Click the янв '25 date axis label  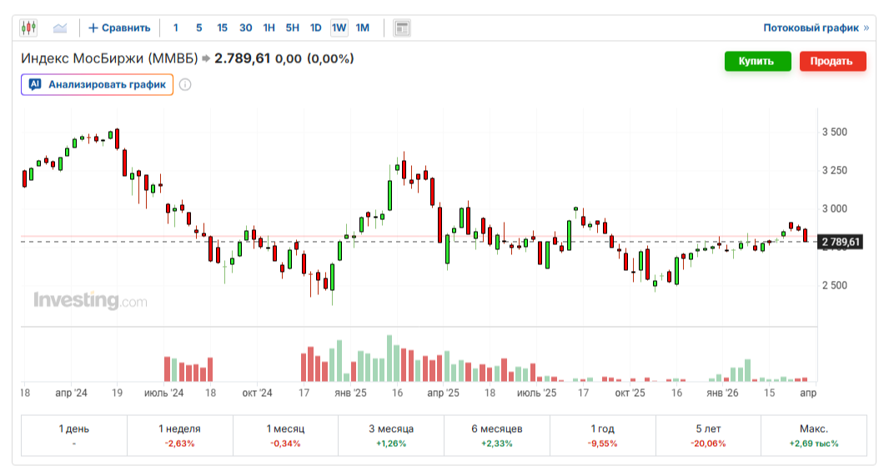pos(350,393)
